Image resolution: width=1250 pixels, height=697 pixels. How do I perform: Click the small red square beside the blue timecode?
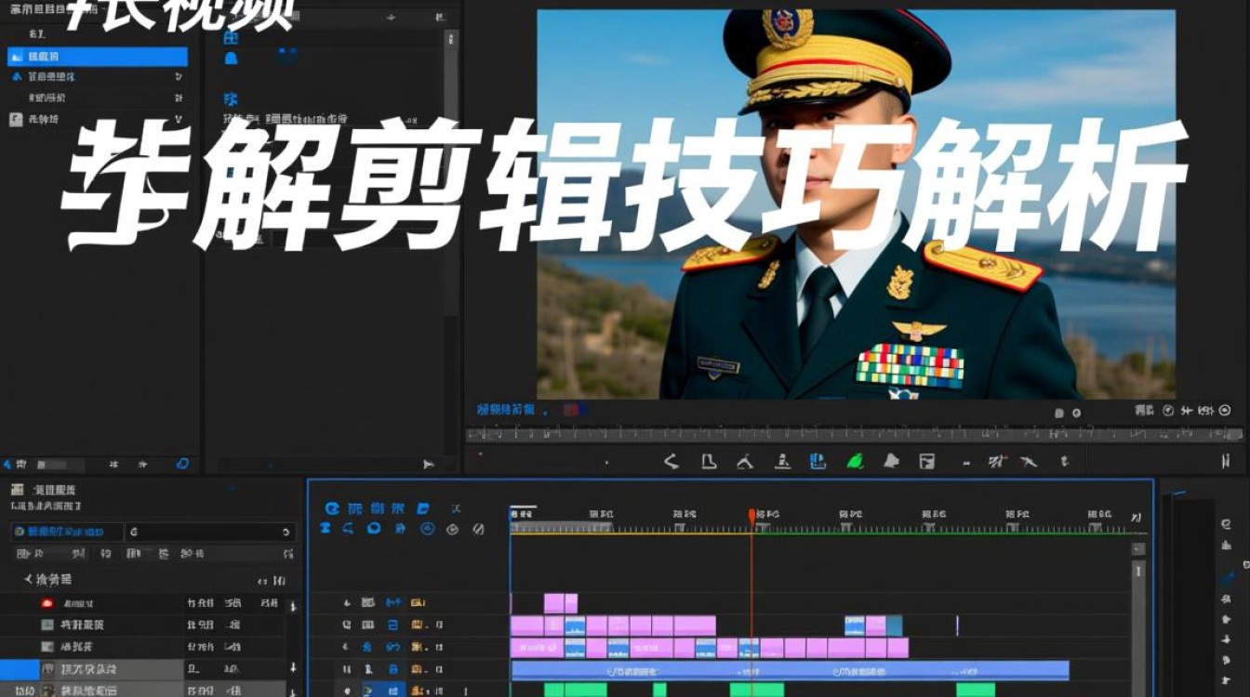click(573, 409)
